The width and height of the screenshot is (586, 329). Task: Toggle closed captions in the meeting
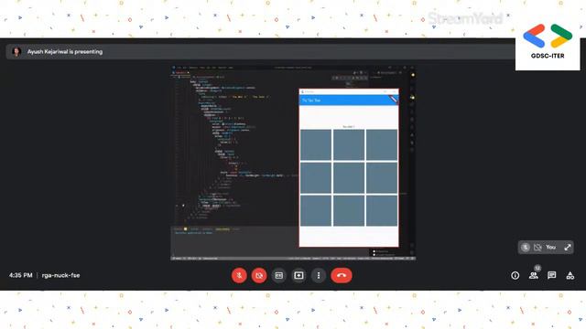coord(278,276)
